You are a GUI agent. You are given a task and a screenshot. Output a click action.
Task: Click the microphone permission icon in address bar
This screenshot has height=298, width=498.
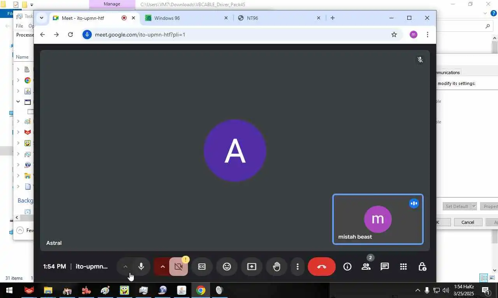(87, 35)
